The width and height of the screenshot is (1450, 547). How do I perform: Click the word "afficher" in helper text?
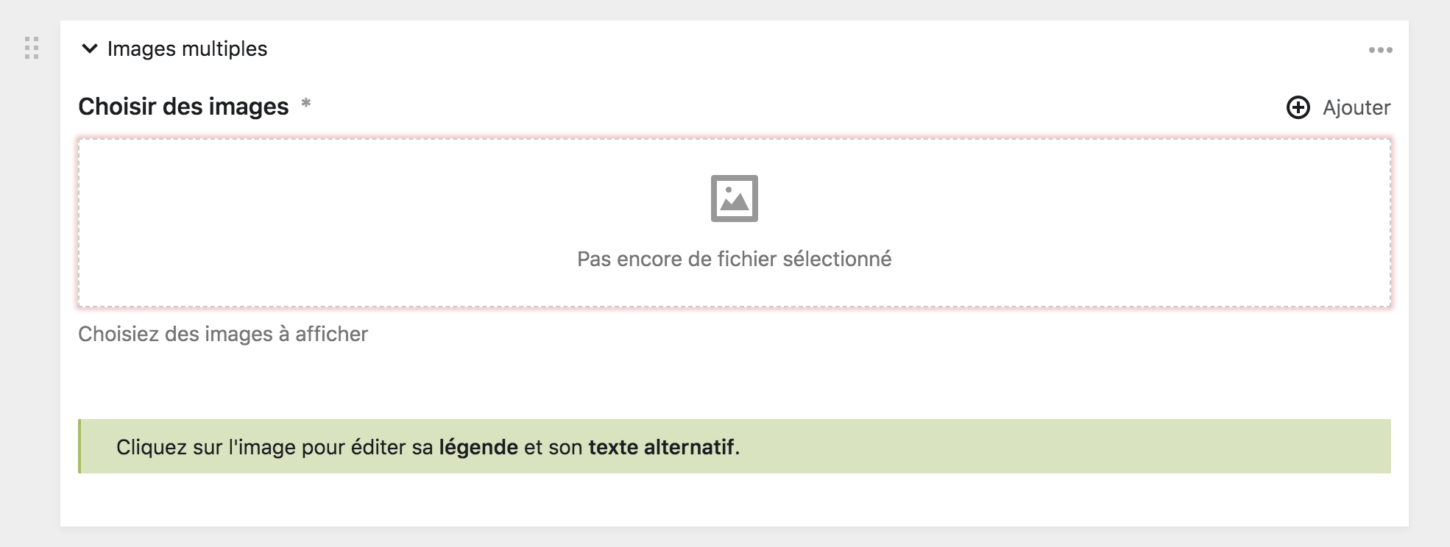(331, 334)
